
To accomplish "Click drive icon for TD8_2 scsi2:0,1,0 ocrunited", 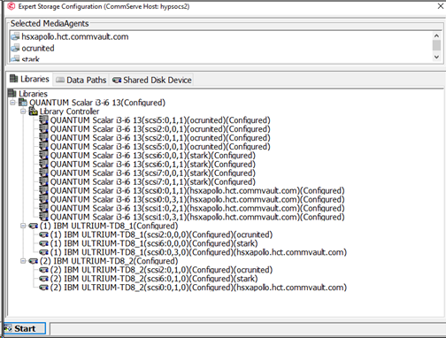I will pos(43,270).
